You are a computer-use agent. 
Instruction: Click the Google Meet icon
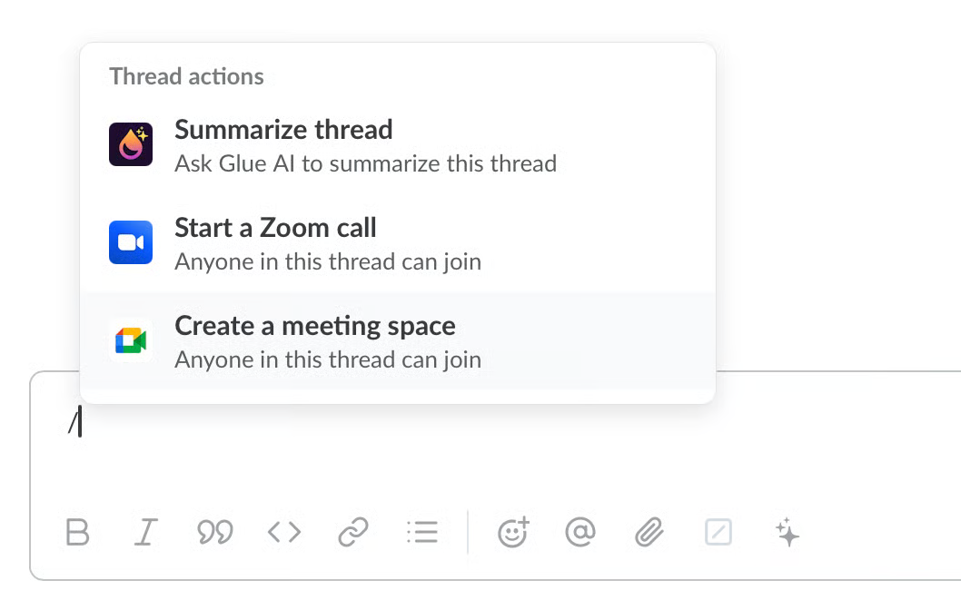(x=131, y=340)
